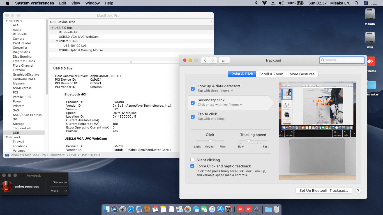The height and width of the screenshot is (215, 383).
Task: Open Notes from the Dock
Action: (x=163, y=209)
